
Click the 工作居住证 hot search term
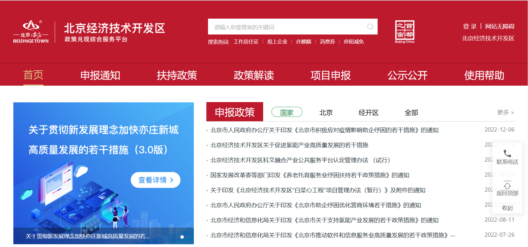click(x=246, y=42)
